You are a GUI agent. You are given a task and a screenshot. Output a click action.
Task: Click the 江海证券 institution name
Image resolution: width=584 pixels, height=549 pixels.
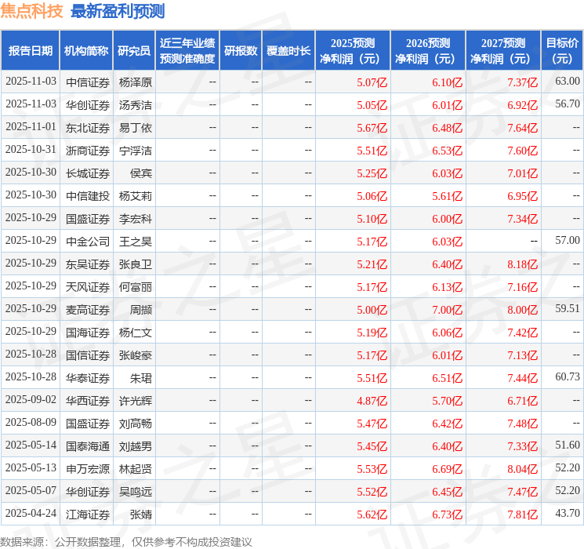click(87, 514)
